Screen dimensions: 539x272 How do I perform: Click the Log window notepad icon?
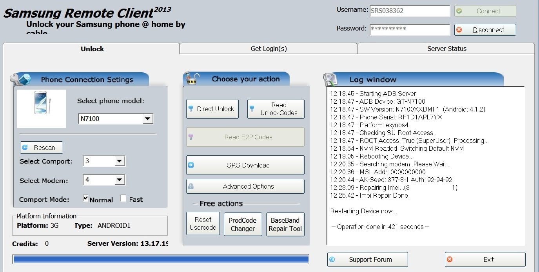tap(330, 79)
